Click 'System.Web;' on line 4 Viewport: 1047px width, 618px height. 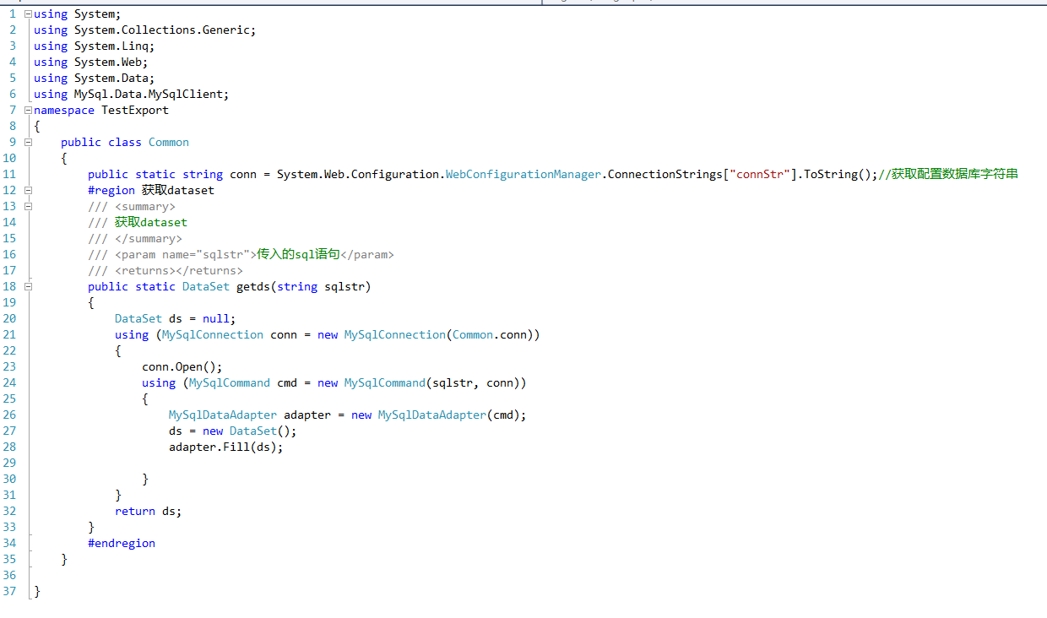point(111,62)
